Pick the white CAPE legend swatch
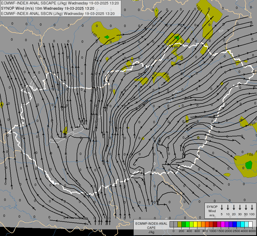The width and height of the screenshot is (257, 236). pos(250,224)
